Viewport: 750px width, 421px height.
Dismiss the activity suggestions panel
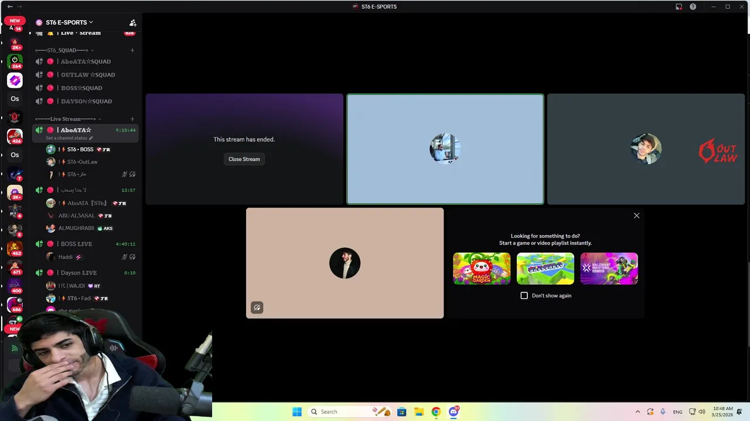tap(636, 216)
